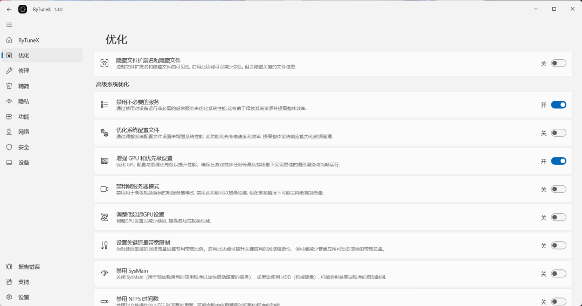Open the RyTuneX home page
This screenshot has width=582, height=306.
click(42, 40)
